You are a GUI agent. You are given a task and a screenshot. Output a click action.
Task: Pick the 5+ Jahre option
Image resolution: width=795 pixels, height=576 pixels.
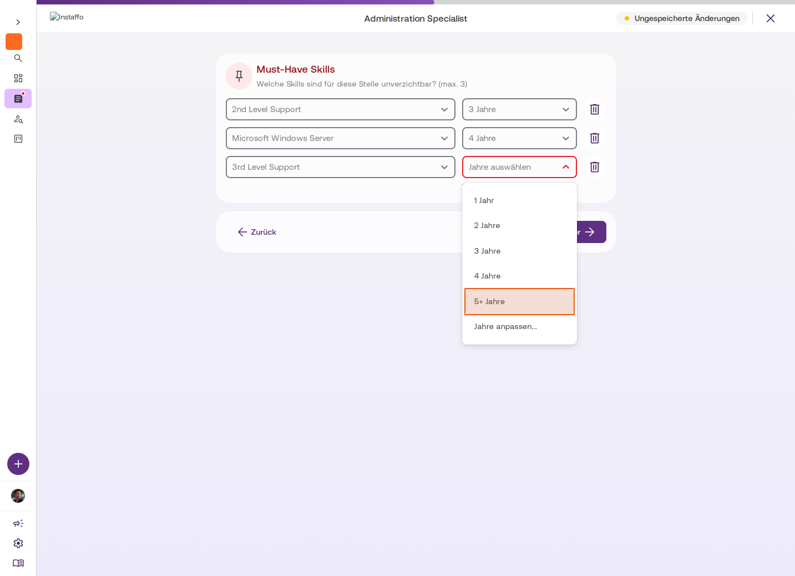pyautogui.click(x=519, y=301)
